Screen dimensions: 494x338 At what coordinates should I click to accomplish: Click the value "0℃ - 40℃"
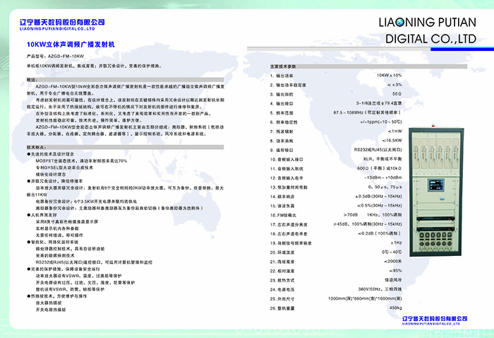pyautogui.click(x=392, y=252)
